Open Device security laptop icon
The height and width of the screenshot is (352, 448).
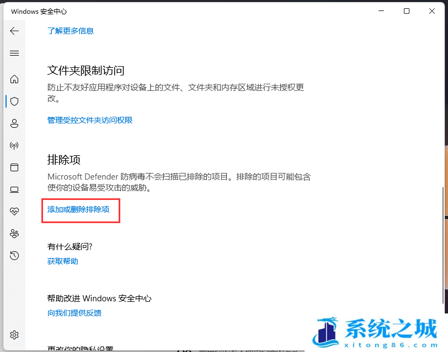click(14, 189)
